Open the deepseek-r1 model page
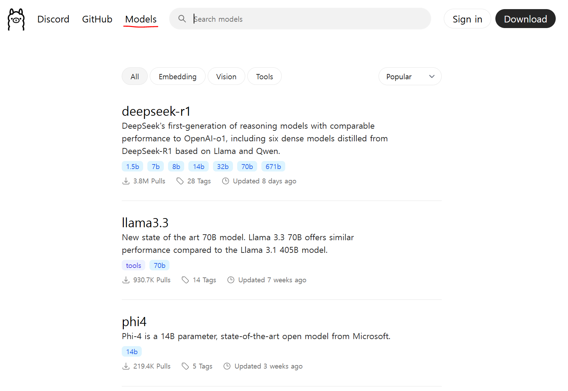Screen dimensions: 568x391 point(156,112)
